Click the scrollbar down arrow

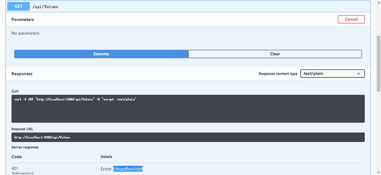(x=378, y=173)
